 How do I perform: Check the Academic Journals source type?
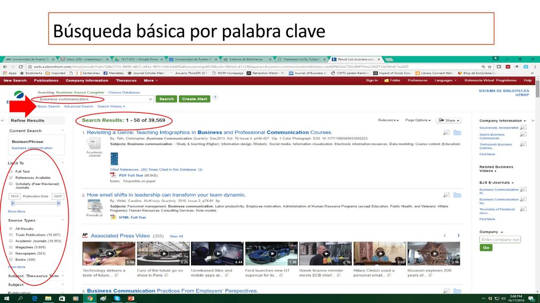[x=11, y=241]
